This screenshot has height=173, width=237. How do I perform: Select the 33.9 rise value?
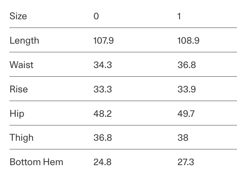point(187,89)
